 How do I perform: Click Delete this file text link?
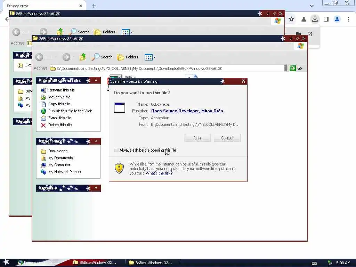(x=60, y=125)
